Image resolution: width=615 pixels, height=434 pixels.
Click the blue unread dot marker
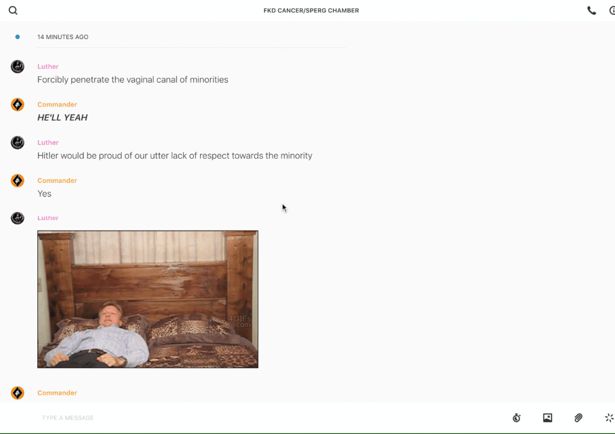tap(17, 37)
